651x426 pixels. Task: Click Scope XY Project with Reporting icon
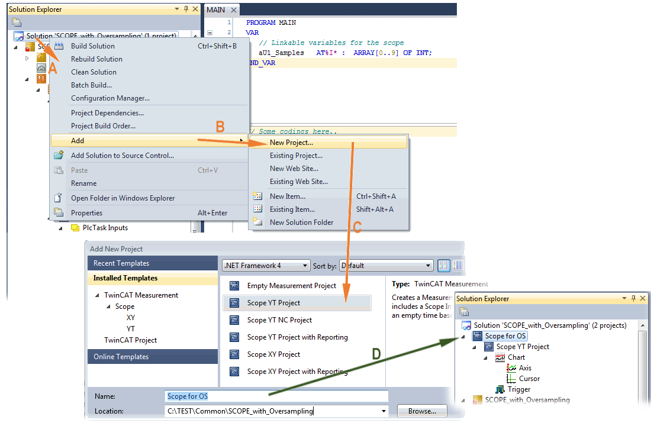click(x=234, y=371)
